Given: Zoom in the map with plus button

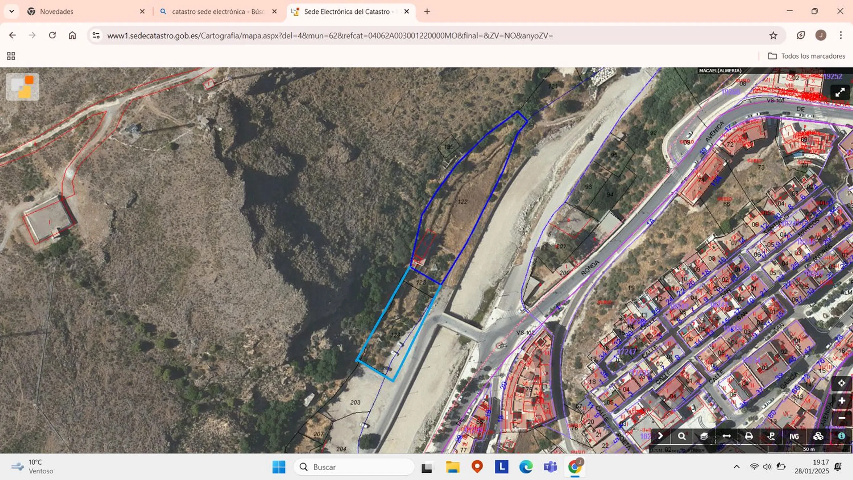Looking at the screenshot, I should coord(841,401).
